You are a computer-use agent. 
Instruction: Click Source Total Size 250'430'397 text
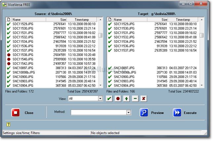[83, 91]
